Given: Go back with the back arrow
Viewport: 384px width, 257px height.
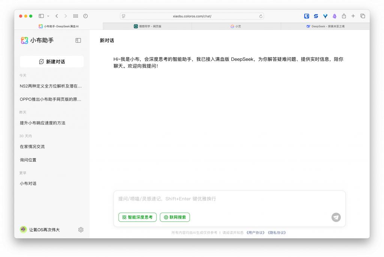Looking at the screenshot, I should point(57,16).
